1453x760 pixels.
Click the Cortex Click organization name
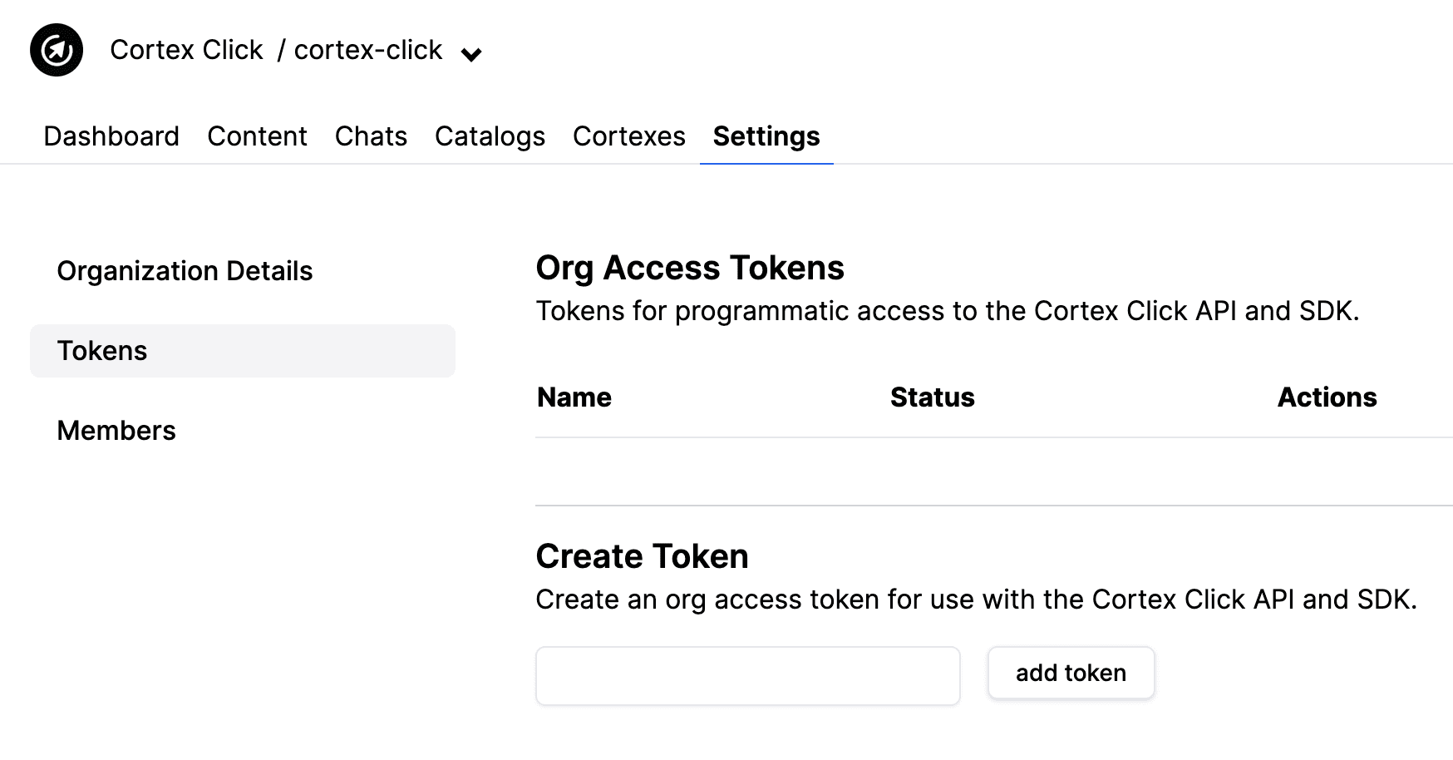[x=186, y=50]
